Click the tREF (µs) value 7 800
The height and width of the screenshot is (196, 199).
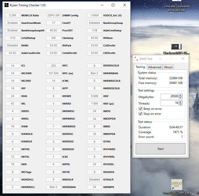[94, 104]
